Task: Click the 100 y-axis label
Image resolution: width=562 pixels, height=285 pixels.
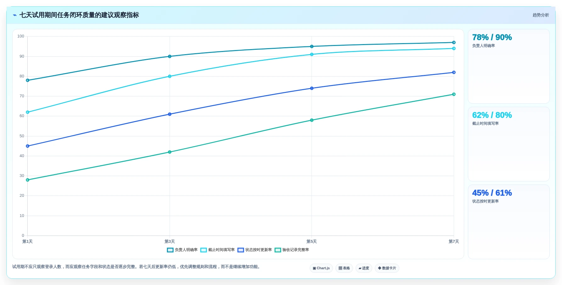Action: pyautogui.click(x=21, y=36)
